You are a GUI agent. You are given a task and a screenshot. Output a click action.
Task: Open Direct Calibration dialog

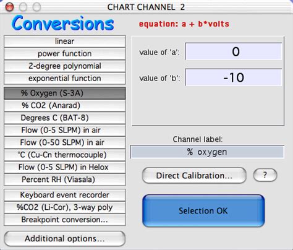point(194,176)
